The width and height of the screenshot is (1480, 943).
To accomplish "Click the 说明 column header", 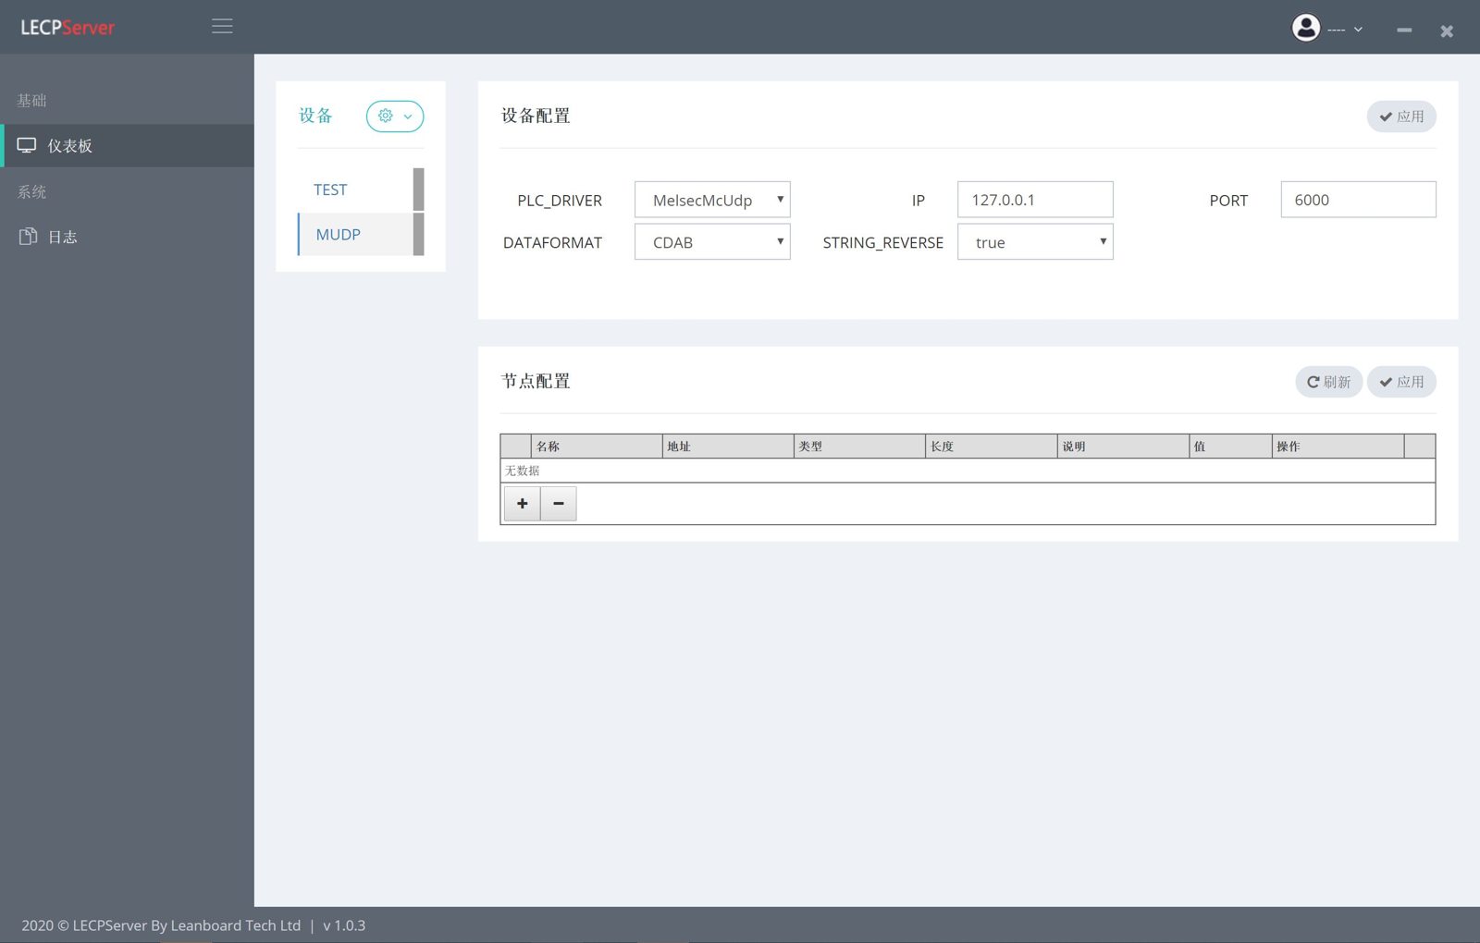I will click(x=1123, y=447).
